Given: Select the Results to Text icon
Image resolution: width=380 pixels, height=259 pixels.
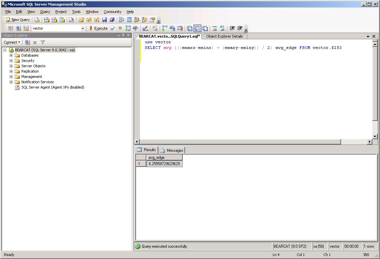Looking at the screenshot, I should tap(190, 28).
